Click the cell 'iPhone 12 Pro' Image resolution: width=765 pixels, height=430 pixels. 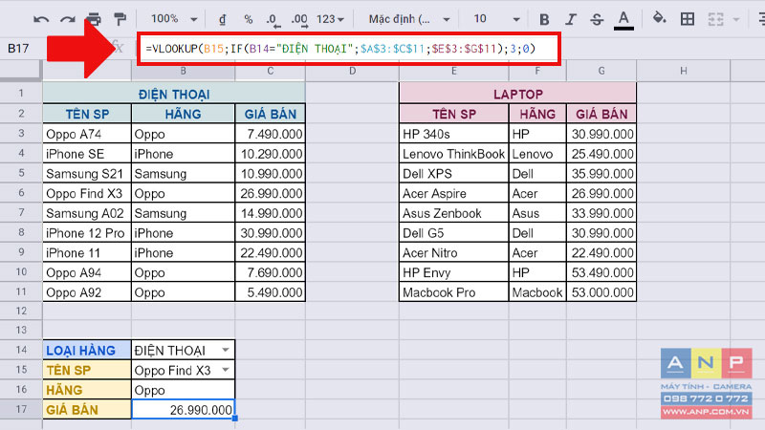click(x=87, y=233)
